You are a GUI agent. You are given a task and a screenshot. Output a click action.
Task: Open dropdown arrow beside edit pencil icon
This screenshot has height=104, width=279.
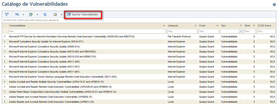(62, 14)
